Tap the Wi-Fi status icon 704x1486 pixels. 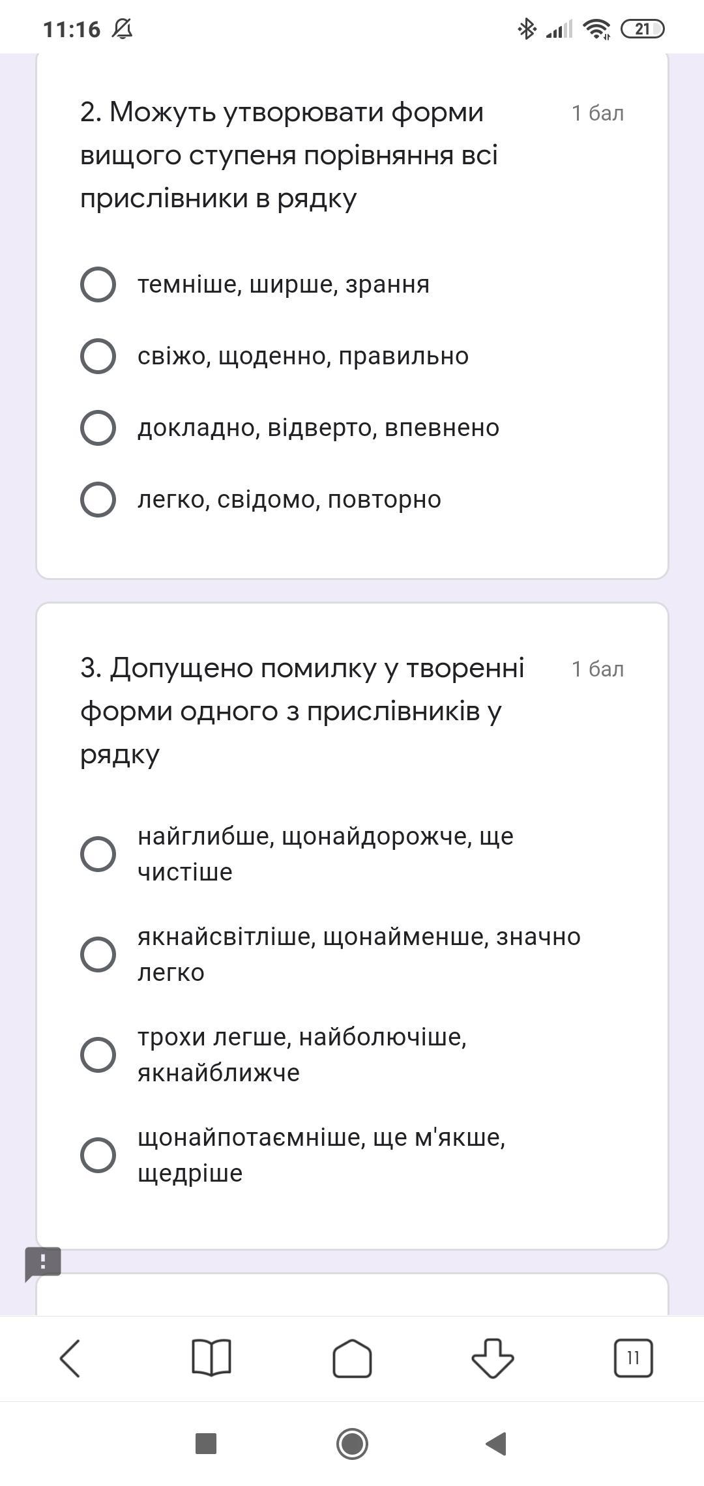[x=596, y=29]
